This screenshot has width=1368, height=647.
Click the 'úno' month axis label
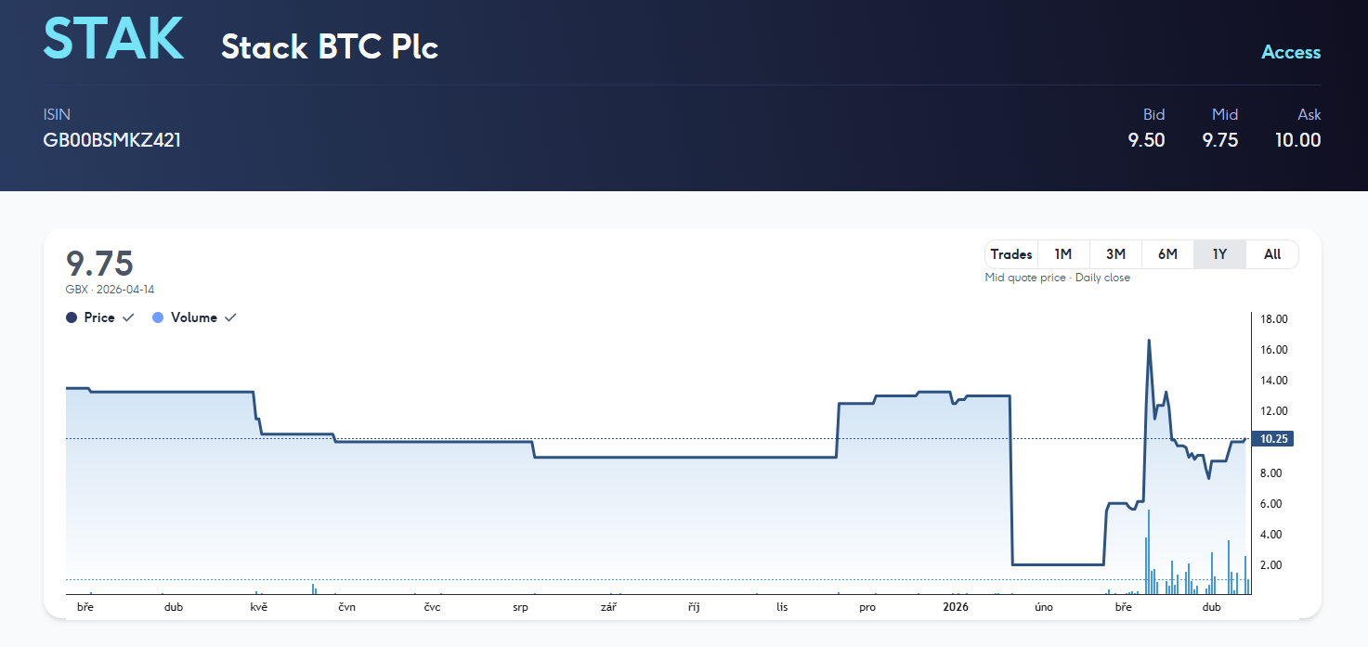point(1044,607)
